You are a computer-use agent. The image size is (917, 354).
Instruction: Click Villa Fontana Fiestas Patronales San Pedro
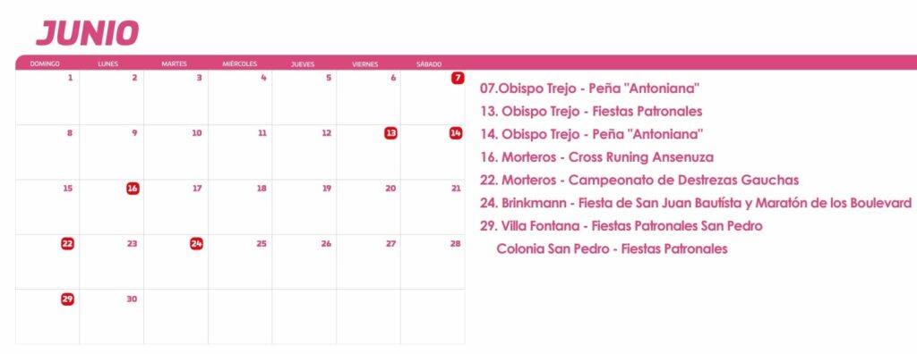pyautogui.click(x=621, y=225)
